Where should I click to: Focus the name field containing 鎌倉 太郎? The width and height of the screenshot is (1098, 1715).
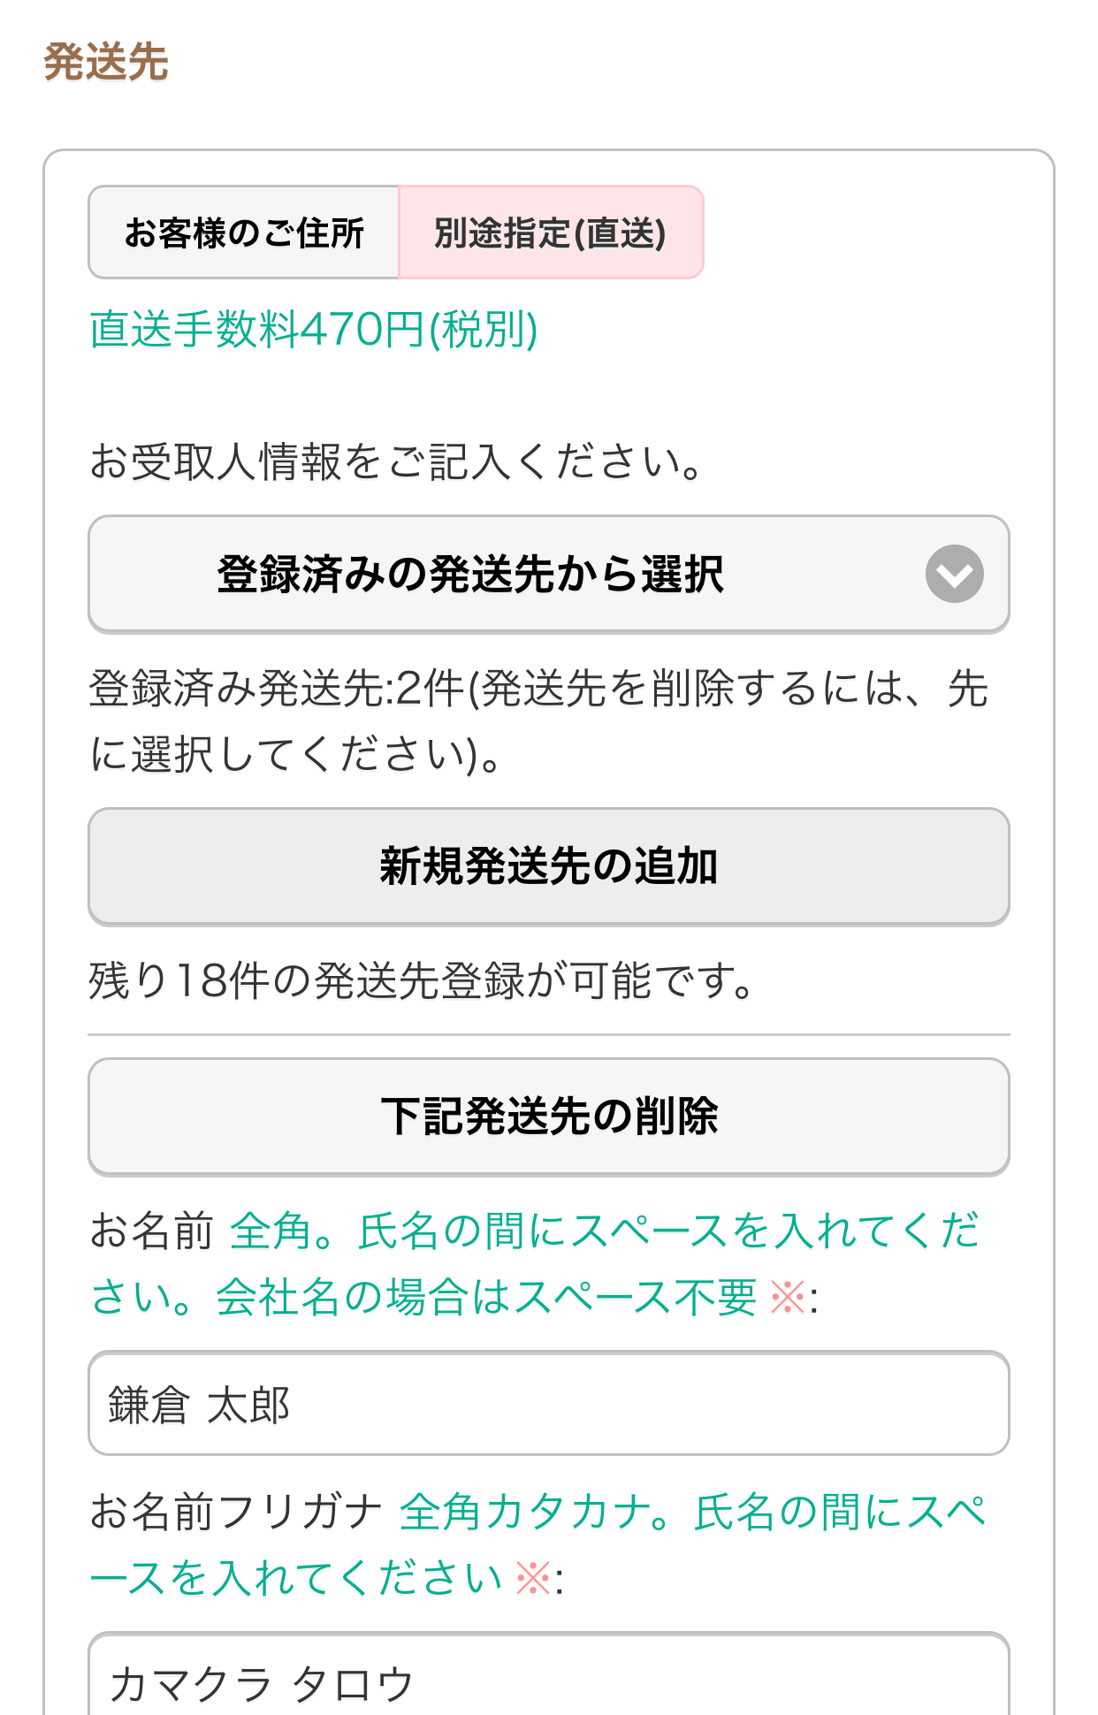coord(548,1404)
